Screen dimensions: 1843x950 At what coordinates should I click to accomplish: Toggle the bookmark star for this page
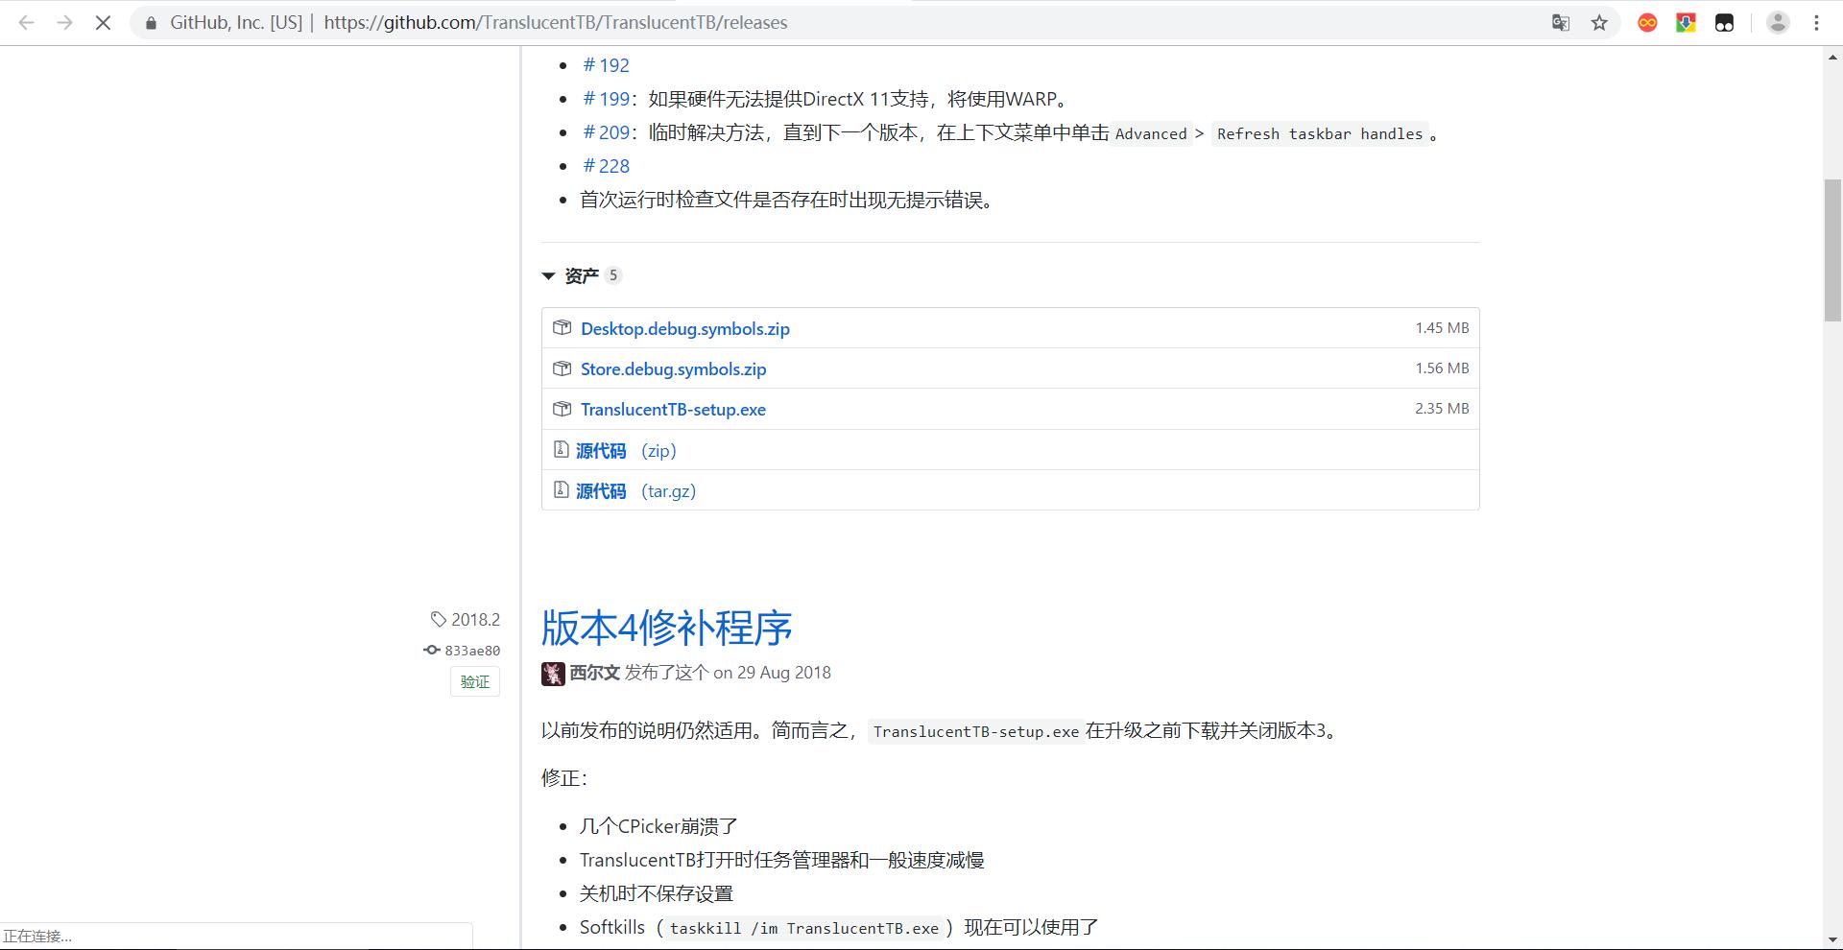1600,22
